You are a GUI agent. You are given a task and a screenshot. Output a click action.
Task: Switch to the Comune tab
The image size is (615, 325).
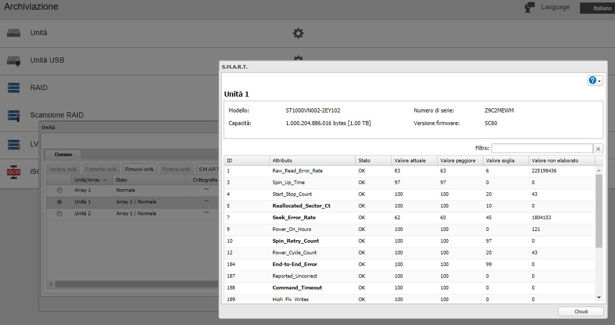point(64,154)
